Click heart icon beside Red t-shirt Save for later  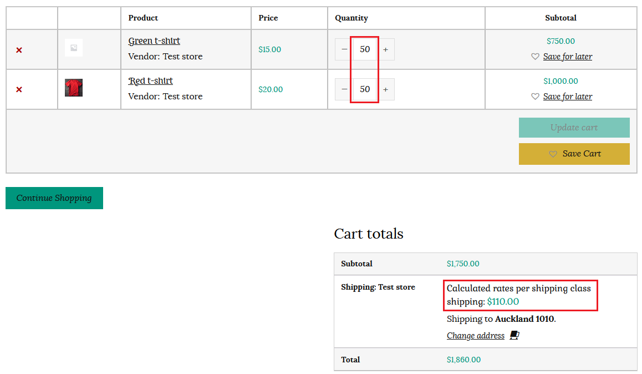pyautogui.click(x=535, y=96)
